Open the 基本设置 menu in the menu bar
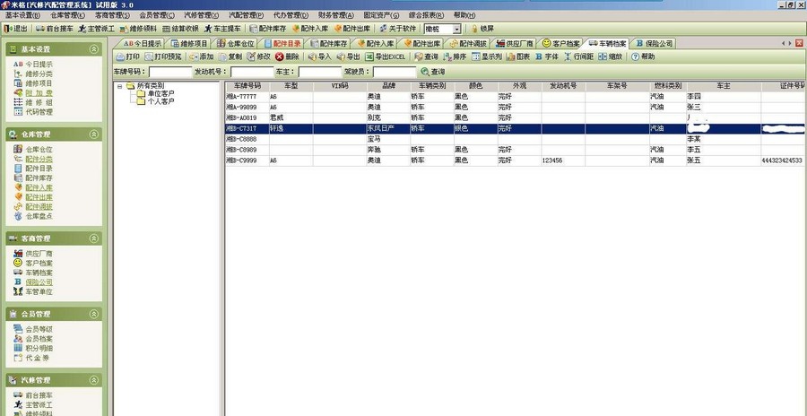 pos(22,15)
